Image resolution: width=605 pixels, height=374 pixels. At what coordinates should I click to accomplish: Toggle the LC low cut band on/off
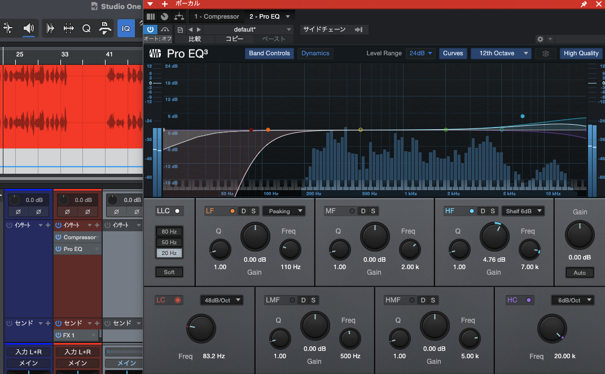tap(178, 300)
